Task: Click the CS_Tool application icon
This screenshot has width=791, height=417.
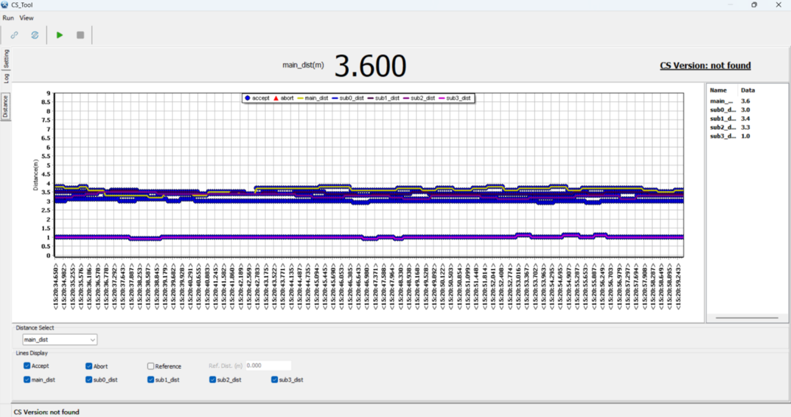Action: pos(5,5)
